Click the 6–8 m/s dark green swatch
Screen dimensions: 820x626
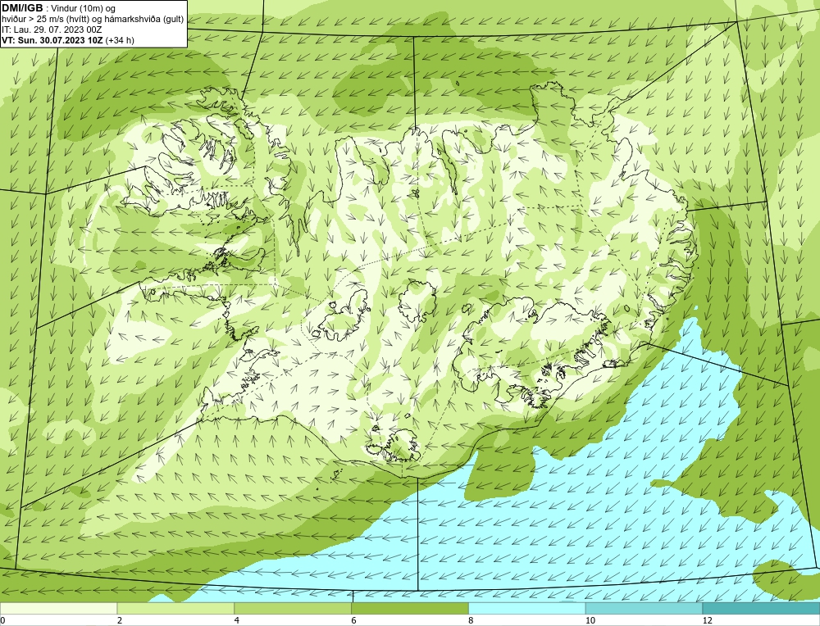click(x=410, y=608)
